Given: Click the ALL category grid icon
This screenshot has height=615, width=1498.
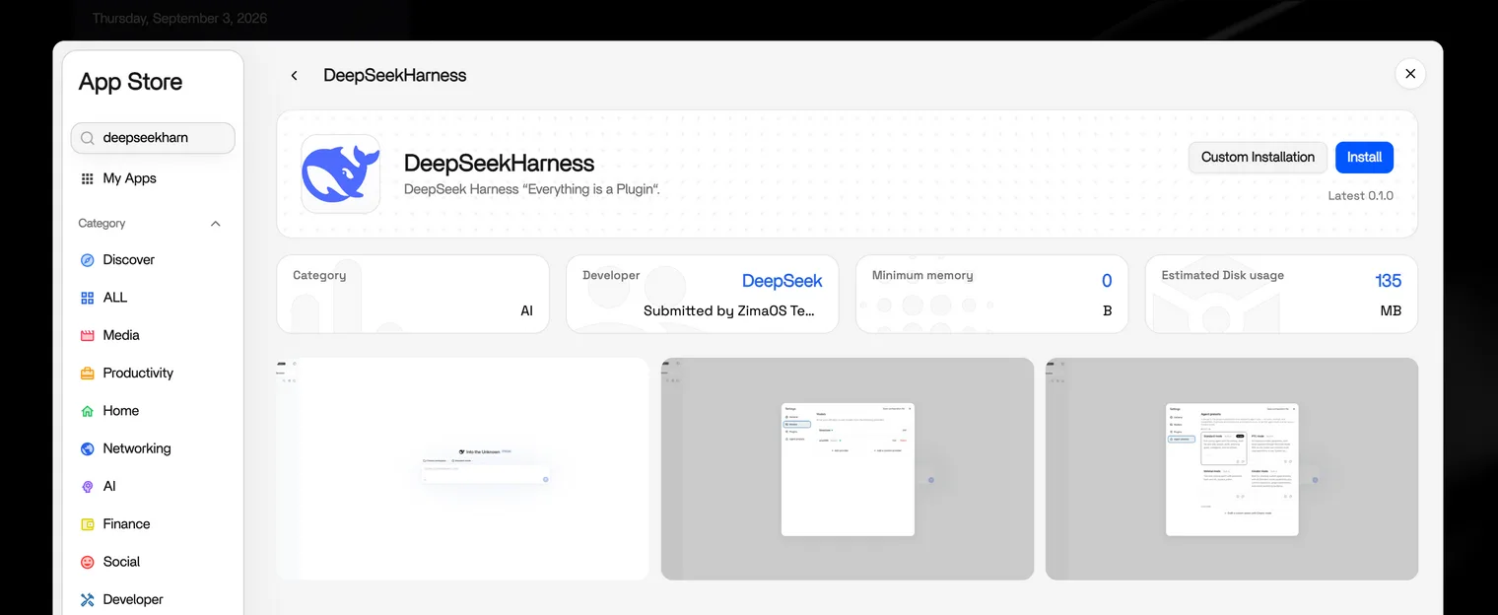Looking at the screenshot, I should [x=88, y=298].
